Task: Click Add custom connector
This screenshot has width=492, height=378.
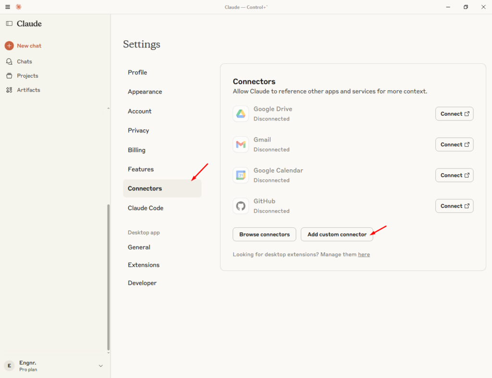Action: pos(337,234)
